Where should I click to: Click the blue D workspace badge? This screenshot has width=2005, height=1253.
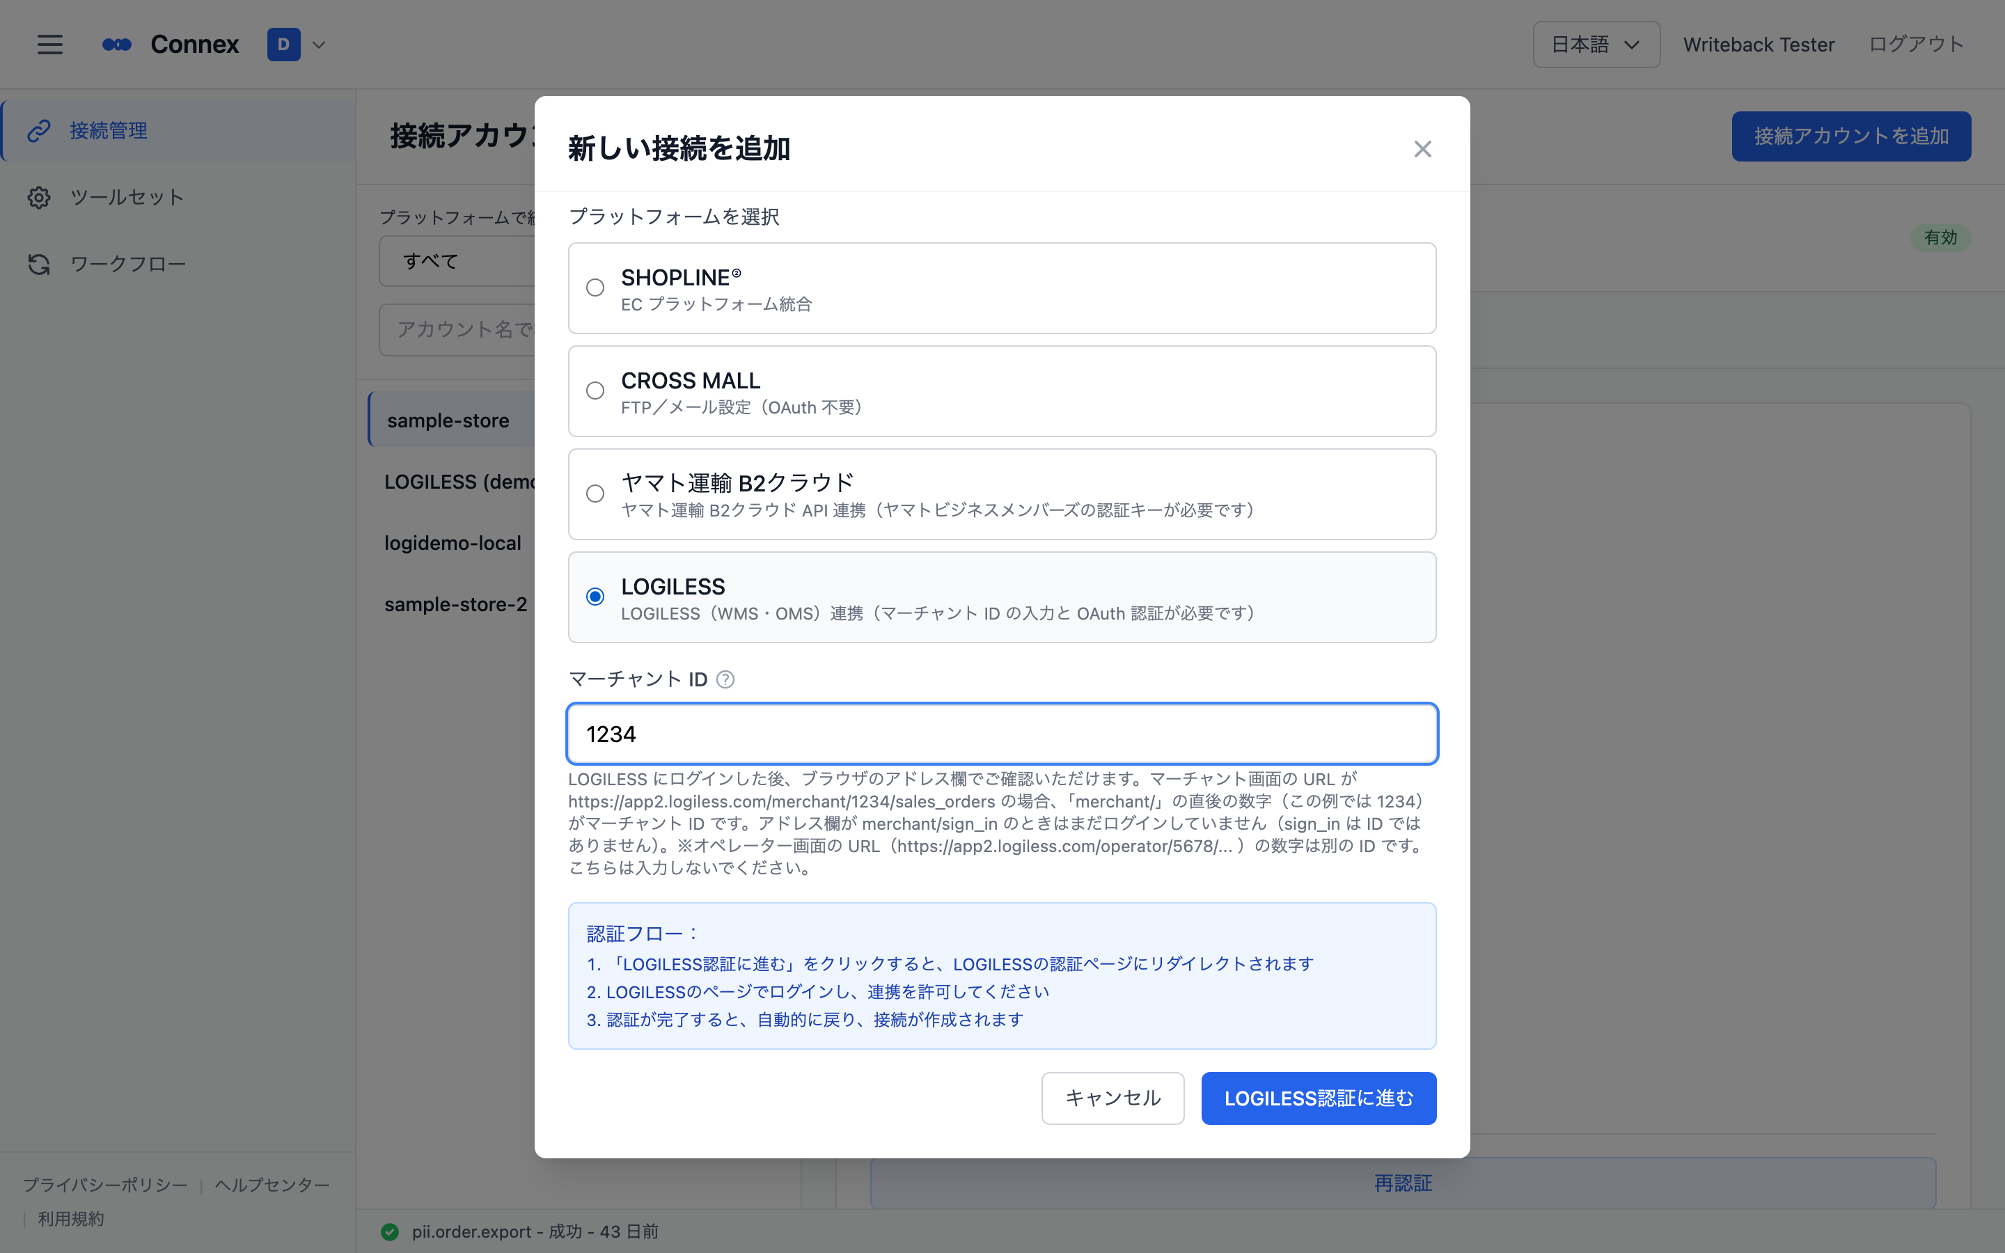283,45
